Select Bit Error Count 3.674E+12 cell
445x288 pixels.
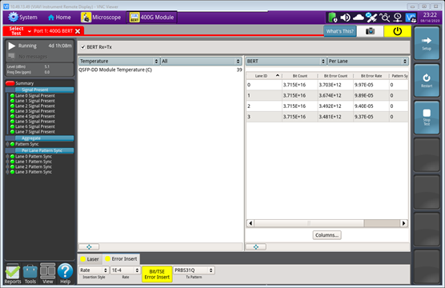tap(335, 95)
